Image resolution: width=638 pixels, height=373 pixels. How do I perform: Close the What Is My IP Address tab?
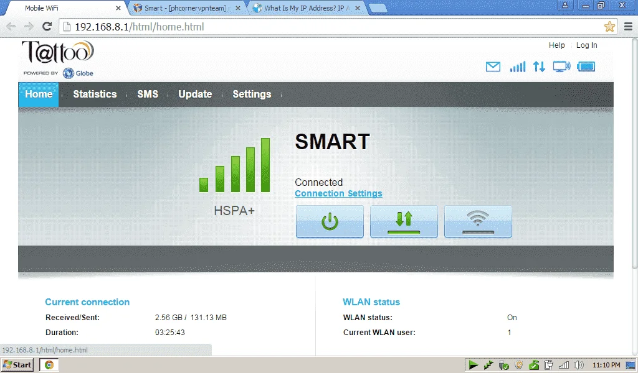pos(357,8)
